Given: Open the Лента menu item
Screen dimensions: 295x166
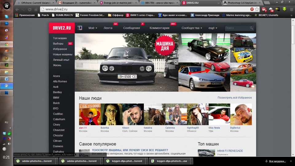Looking at the screenshot, I should click(108, 28).
